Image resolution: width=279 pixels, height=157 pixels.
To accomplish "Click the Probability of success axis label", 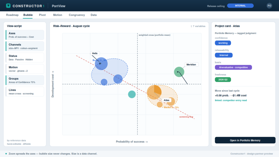I will point(132,142).
